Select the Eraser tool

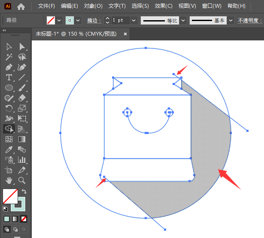(x=22, y=98)
